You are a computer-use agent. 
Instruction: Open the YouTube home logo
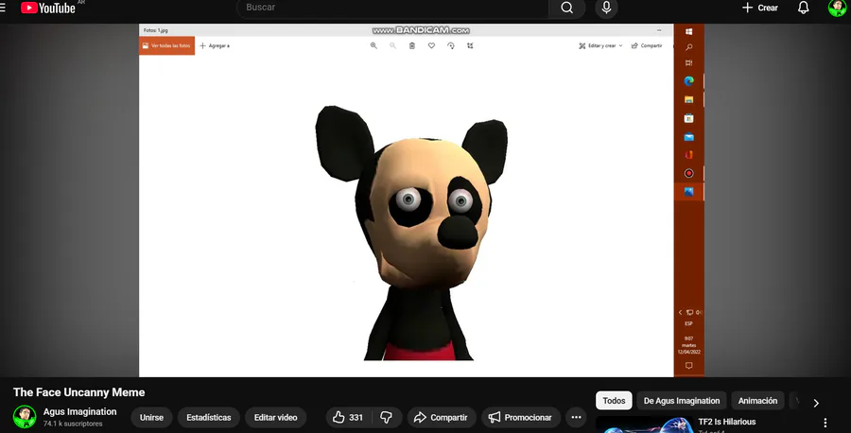point(48,8)
